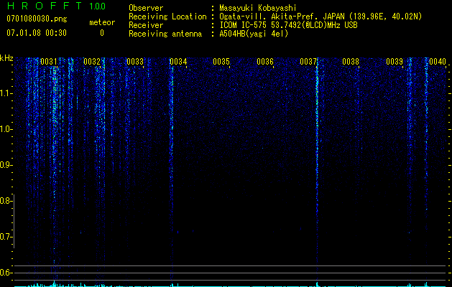Click the 0.7 kHz axis label
This screenshot has height=287, width=452.
pos(6,237)
